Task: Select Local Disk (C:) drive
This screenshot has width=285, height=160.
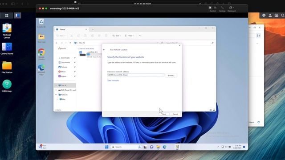Action: click(90, 54)
